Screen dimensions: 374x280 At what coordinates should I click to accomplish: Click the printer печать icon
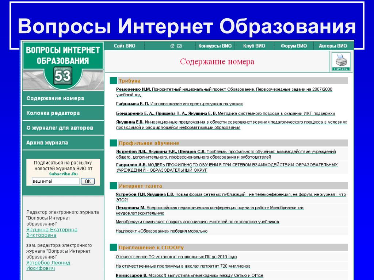point(341,62)
